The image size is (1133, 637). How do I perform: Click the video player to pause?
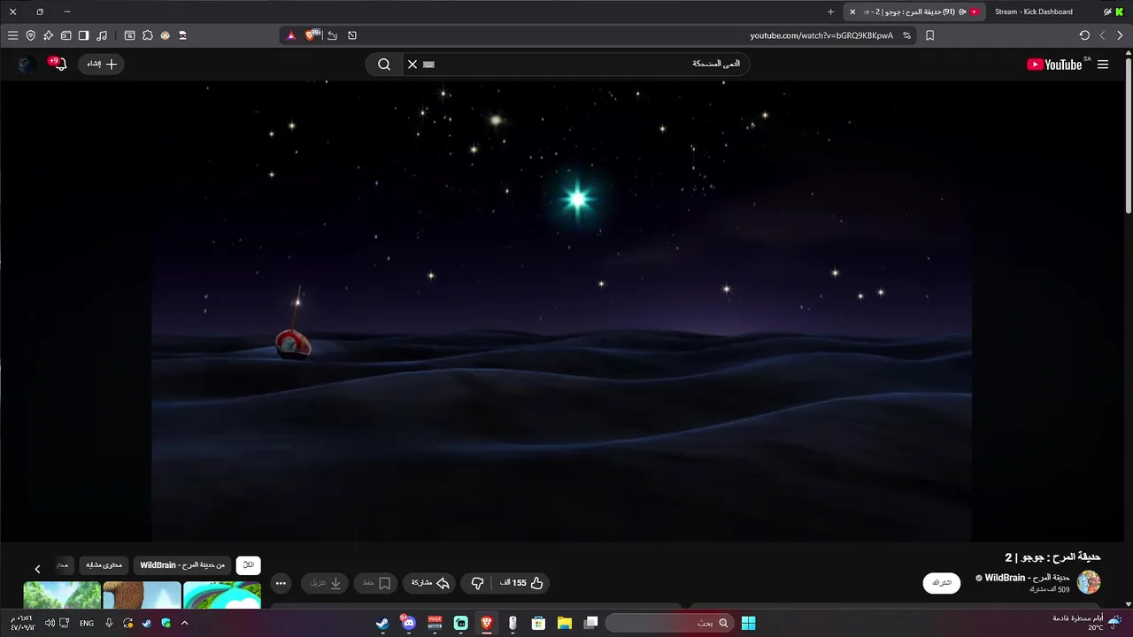[x=561, y=310]
